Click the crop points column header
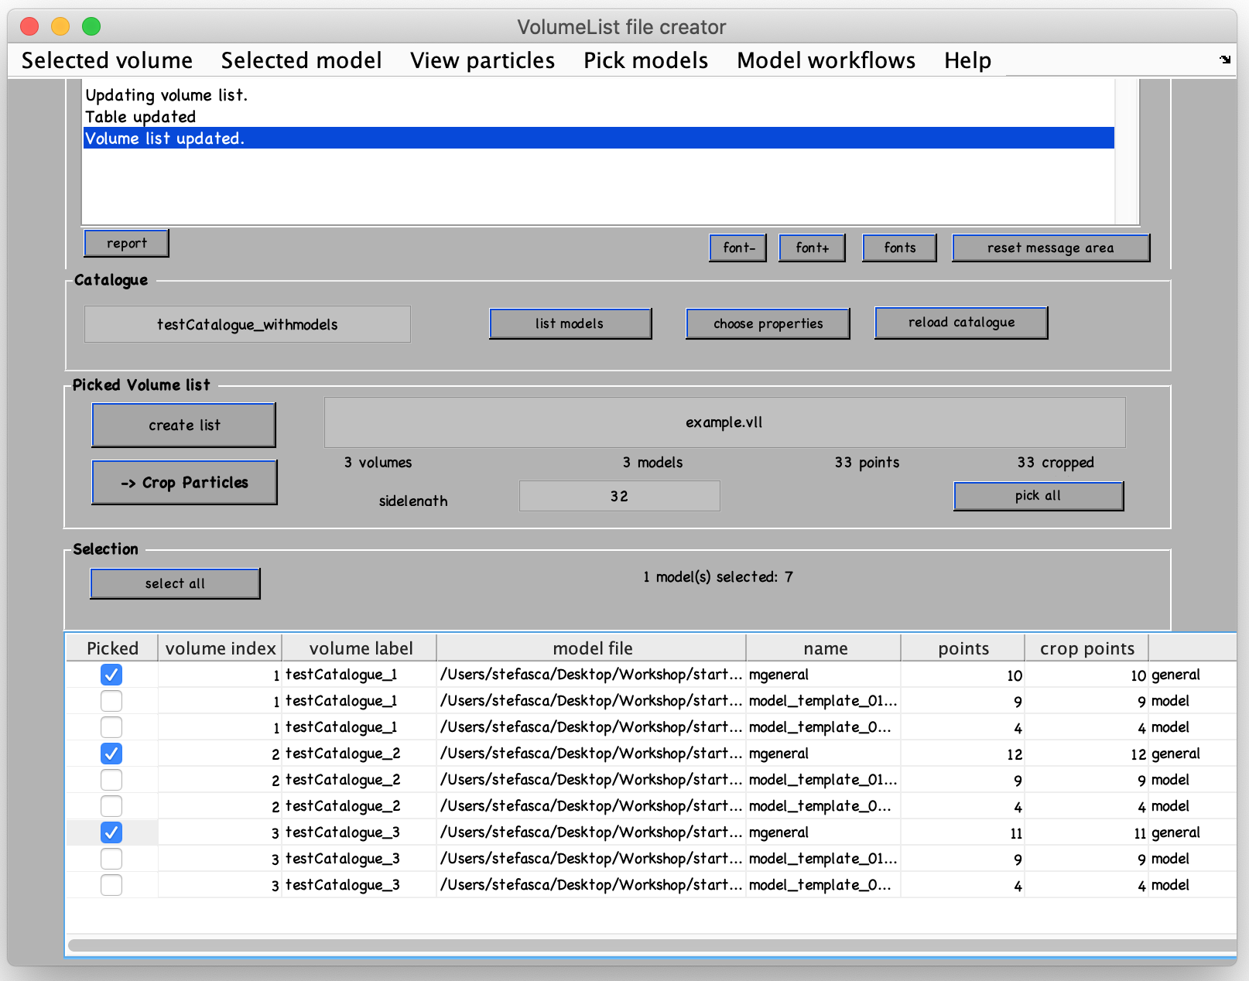This screenshot has width=1249, height=981. pos(1087,648)
